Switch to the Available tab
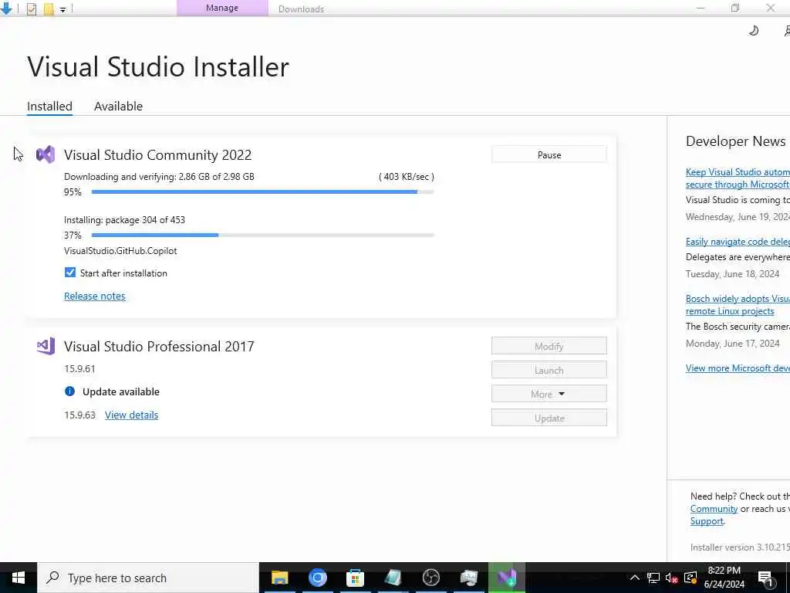 (118, 107)
